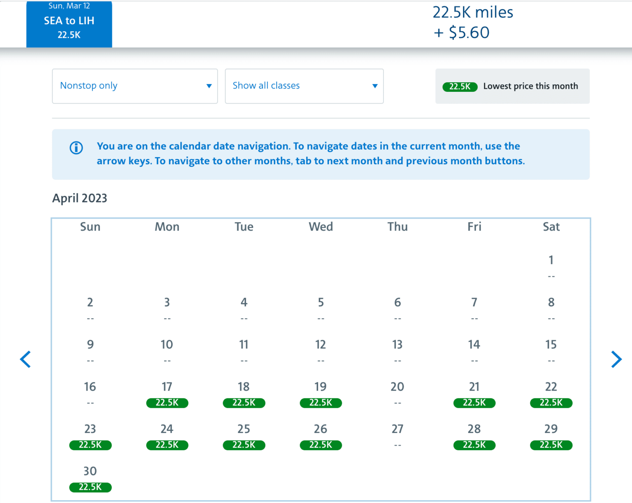Click the dropdown arrow on Show all classes
This screenshot has width=632, height=503.
tap(374, 86)
